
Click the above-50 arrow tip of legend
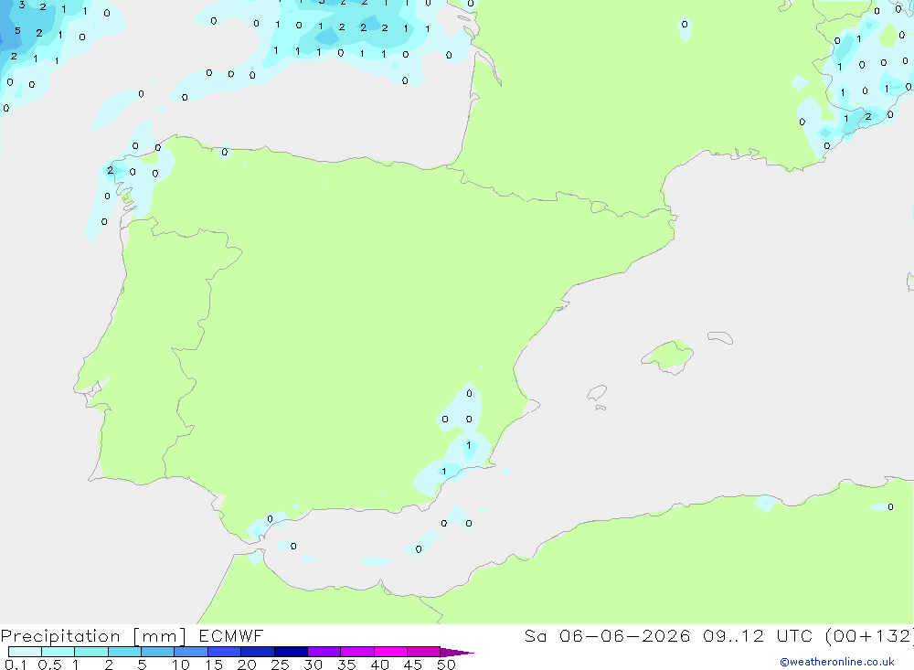[x=457, y=653]
